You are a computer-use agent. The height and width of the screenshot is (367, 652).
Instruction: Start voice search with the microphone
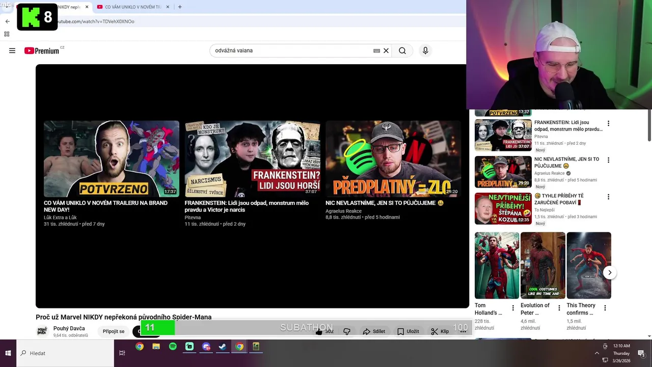[x=425, y=50]
